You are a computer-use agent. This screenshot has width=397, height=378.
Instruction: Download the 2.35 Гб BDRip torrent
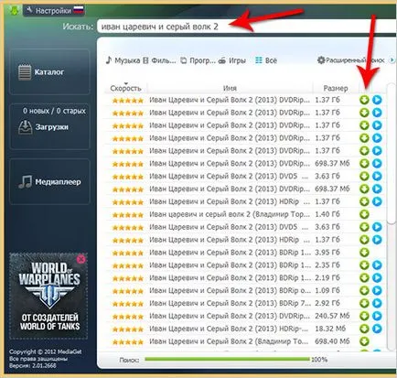pos(364,265)
